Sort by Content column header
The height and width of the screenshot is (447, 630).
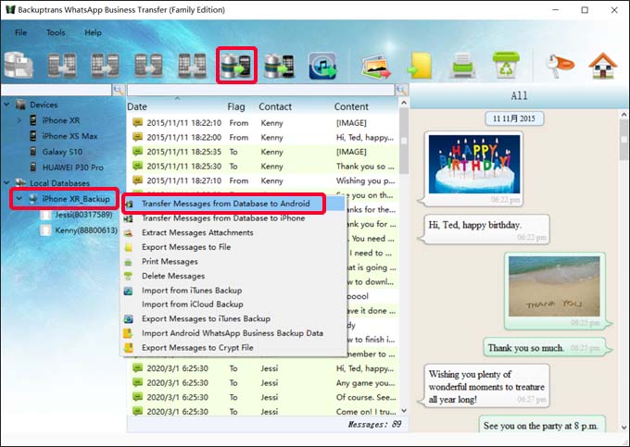click(x=351, y=106)
